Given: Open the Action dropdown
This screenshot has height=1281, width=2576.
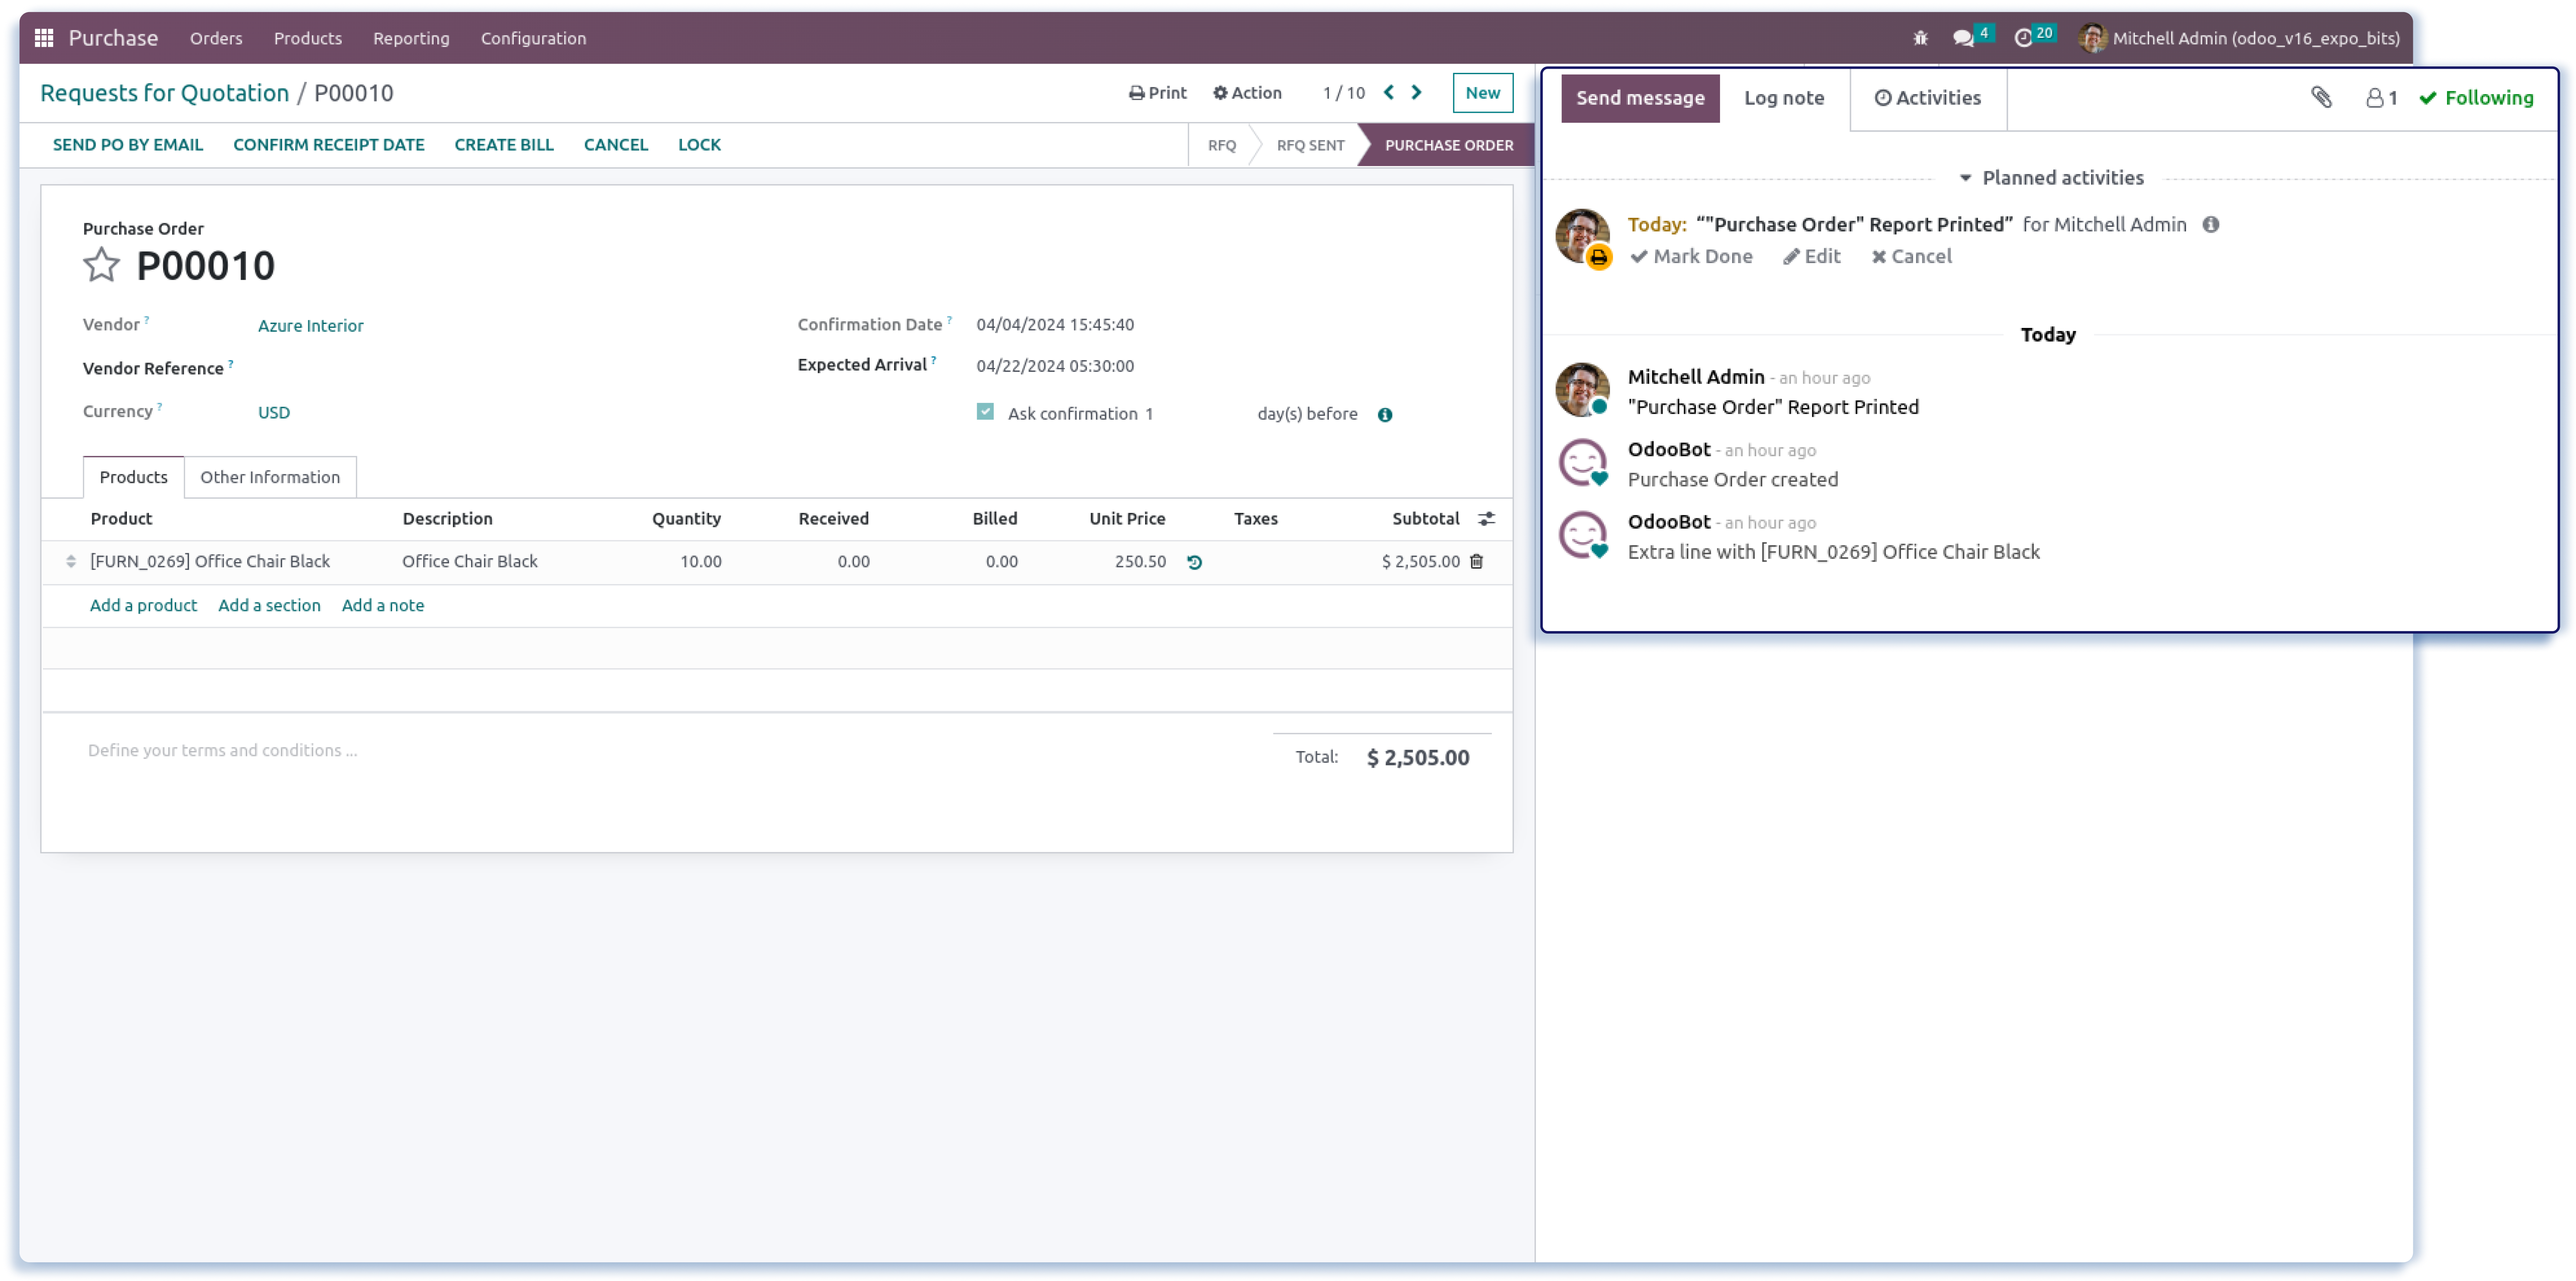Looking at the screenshot, I should (1247, 93).
